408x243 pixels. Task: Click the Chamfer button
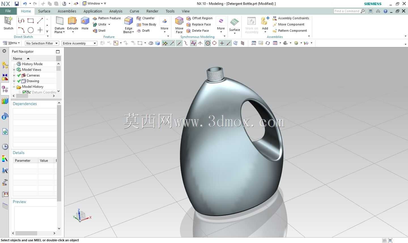(x=146, y=18)
